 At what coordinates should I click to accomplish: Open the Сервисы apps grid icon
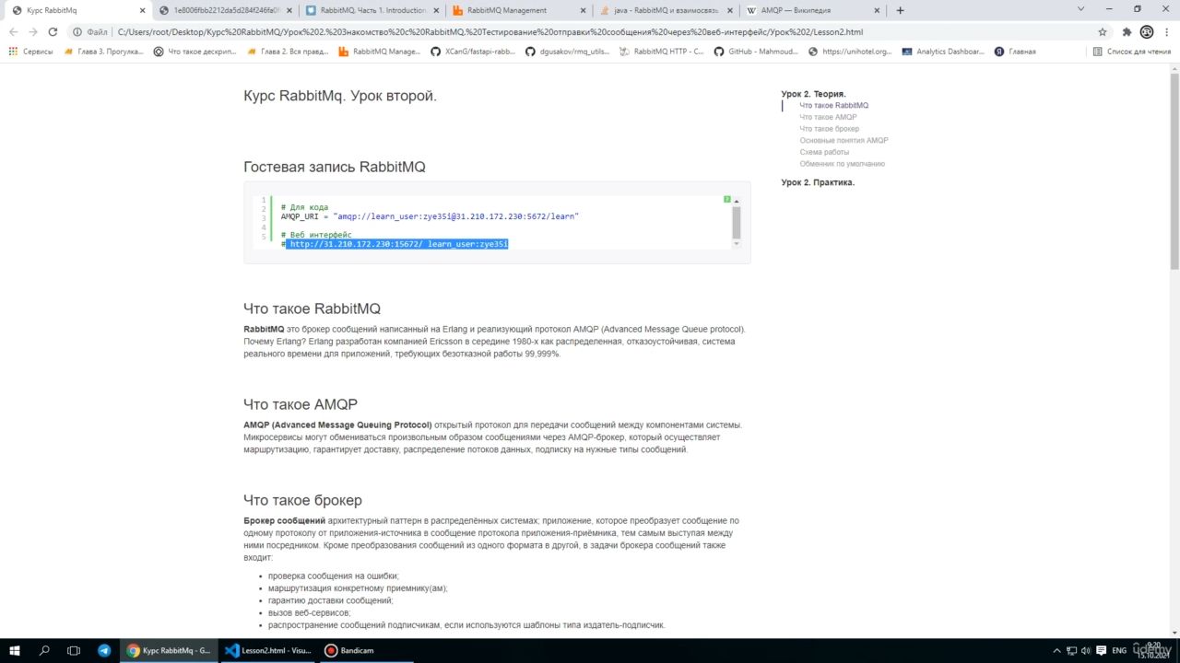click(x=13, y=52)
